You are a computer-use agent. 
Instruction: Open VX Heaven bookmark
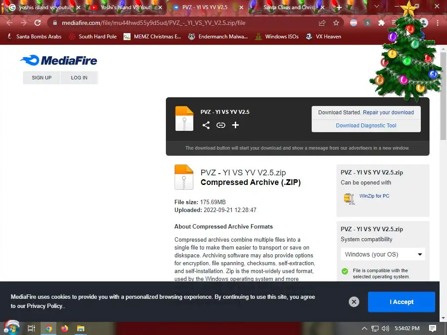pyautogui.click(x=323, y=37)
